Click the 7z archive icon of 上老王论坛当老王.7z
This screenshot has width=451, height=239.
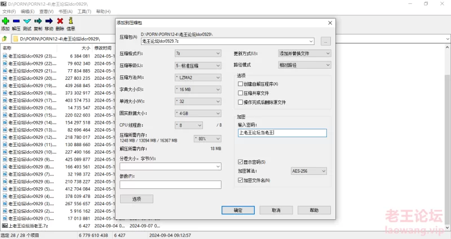(5, 226)
